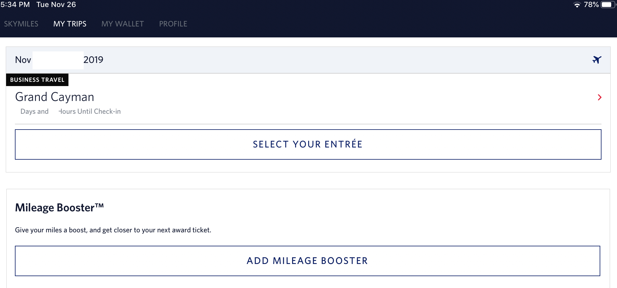Tap the red chevron next to Grand Cayman

click(x=600, y=97)
